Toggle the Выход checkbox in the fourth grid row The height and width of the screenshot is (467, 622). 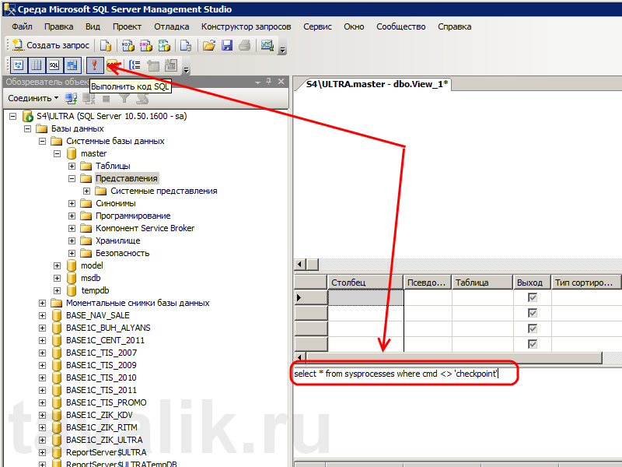pos(533,344)
